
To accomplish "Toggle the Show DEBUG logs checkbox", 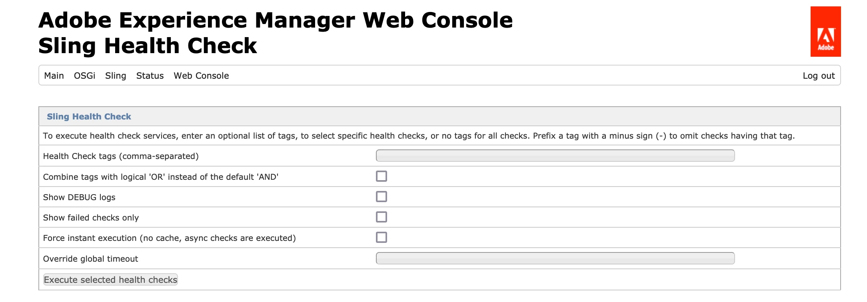I will pos(382,197).
